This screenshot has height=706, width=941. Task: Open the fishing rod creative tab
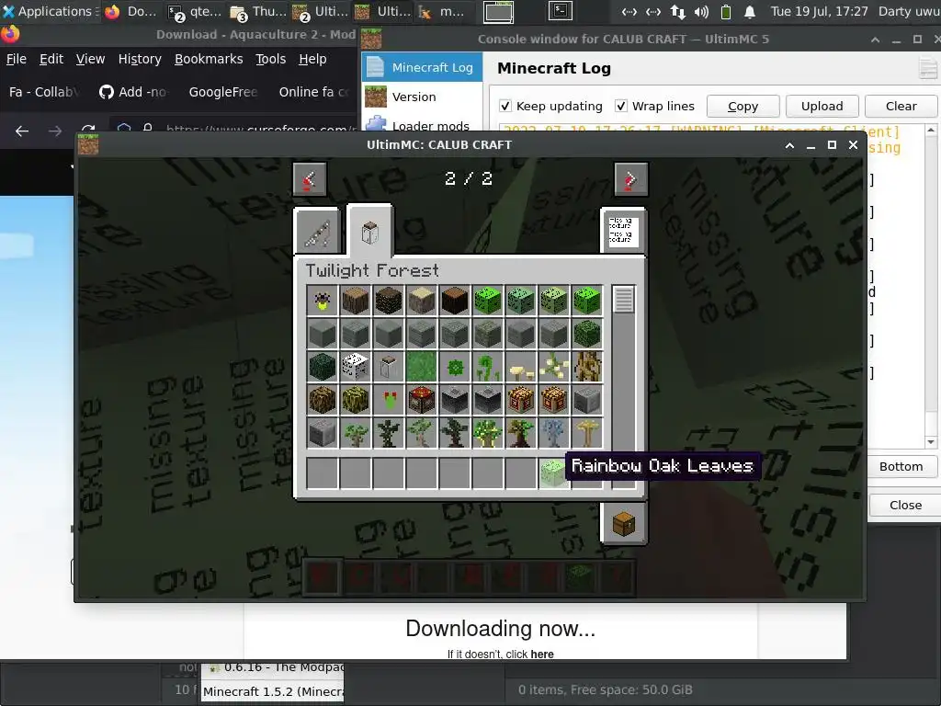(317, 233)
